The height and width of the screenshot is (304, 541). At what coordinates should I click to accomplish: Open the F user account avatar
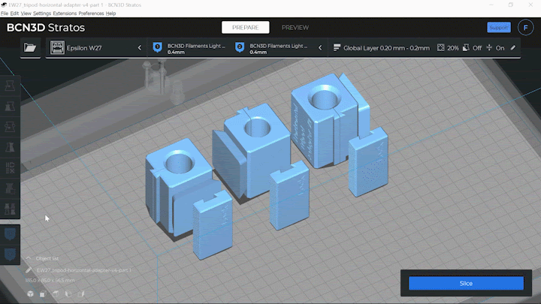tap(525, 28)
